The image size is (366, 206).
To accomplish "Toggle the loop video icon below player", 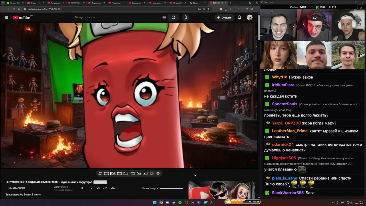I will coord(100,173).
